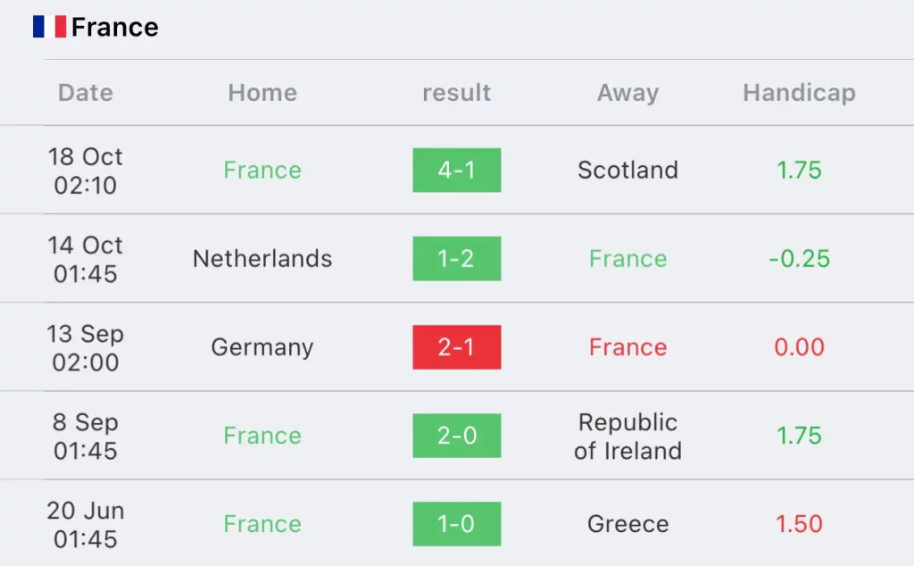Viewport: 914px width, 566px height.
Task: Click the French flag icon
Action: pyautogui.click(x=50, y=27)
